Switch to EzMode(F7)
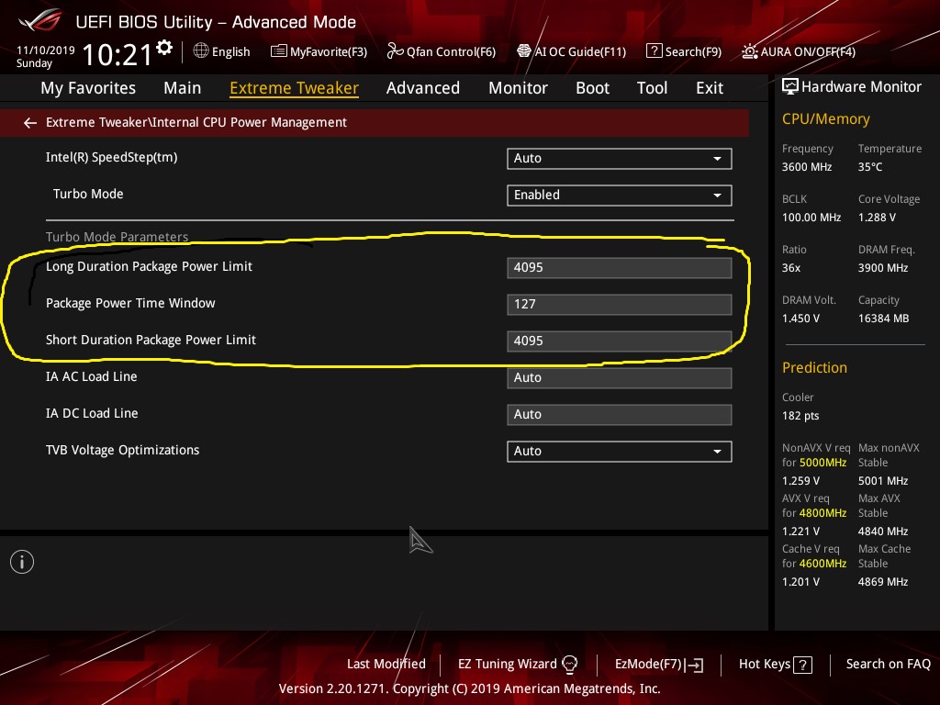This screenshot has width=940, height=705. [x=659, y=664]
